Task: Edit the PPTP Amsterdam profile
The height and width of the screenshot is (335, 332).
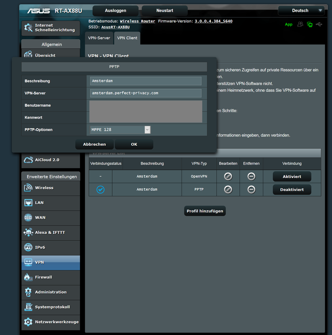Action: point(228,190)
